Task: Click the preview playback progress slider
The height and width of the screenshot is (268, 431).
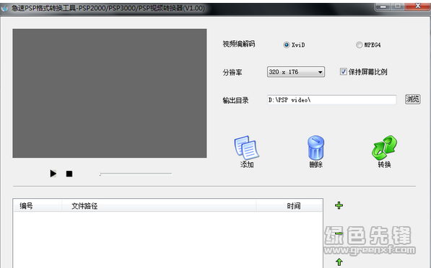Action: coord(136,174)
